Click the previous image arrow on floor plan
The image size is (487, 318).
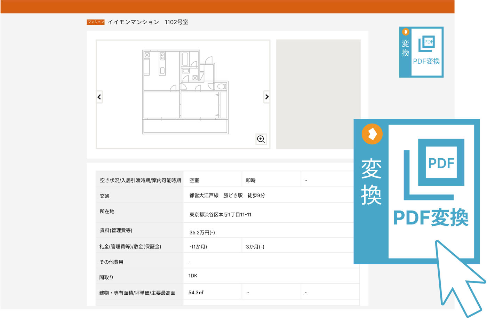click(99, 97)
